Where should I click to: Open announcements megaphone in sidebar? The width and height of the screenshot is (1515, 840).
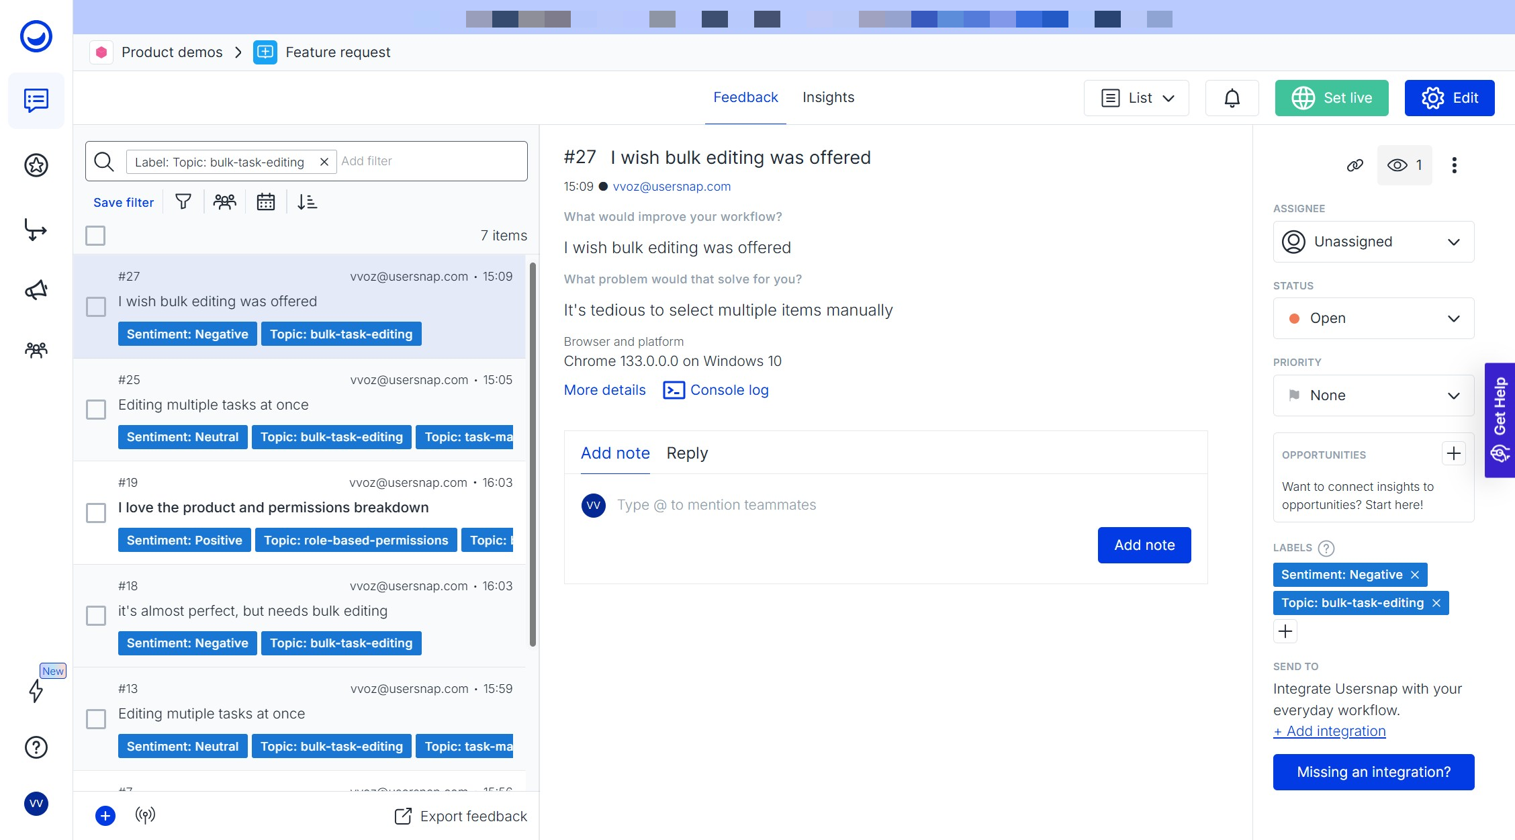click(36, 290)
